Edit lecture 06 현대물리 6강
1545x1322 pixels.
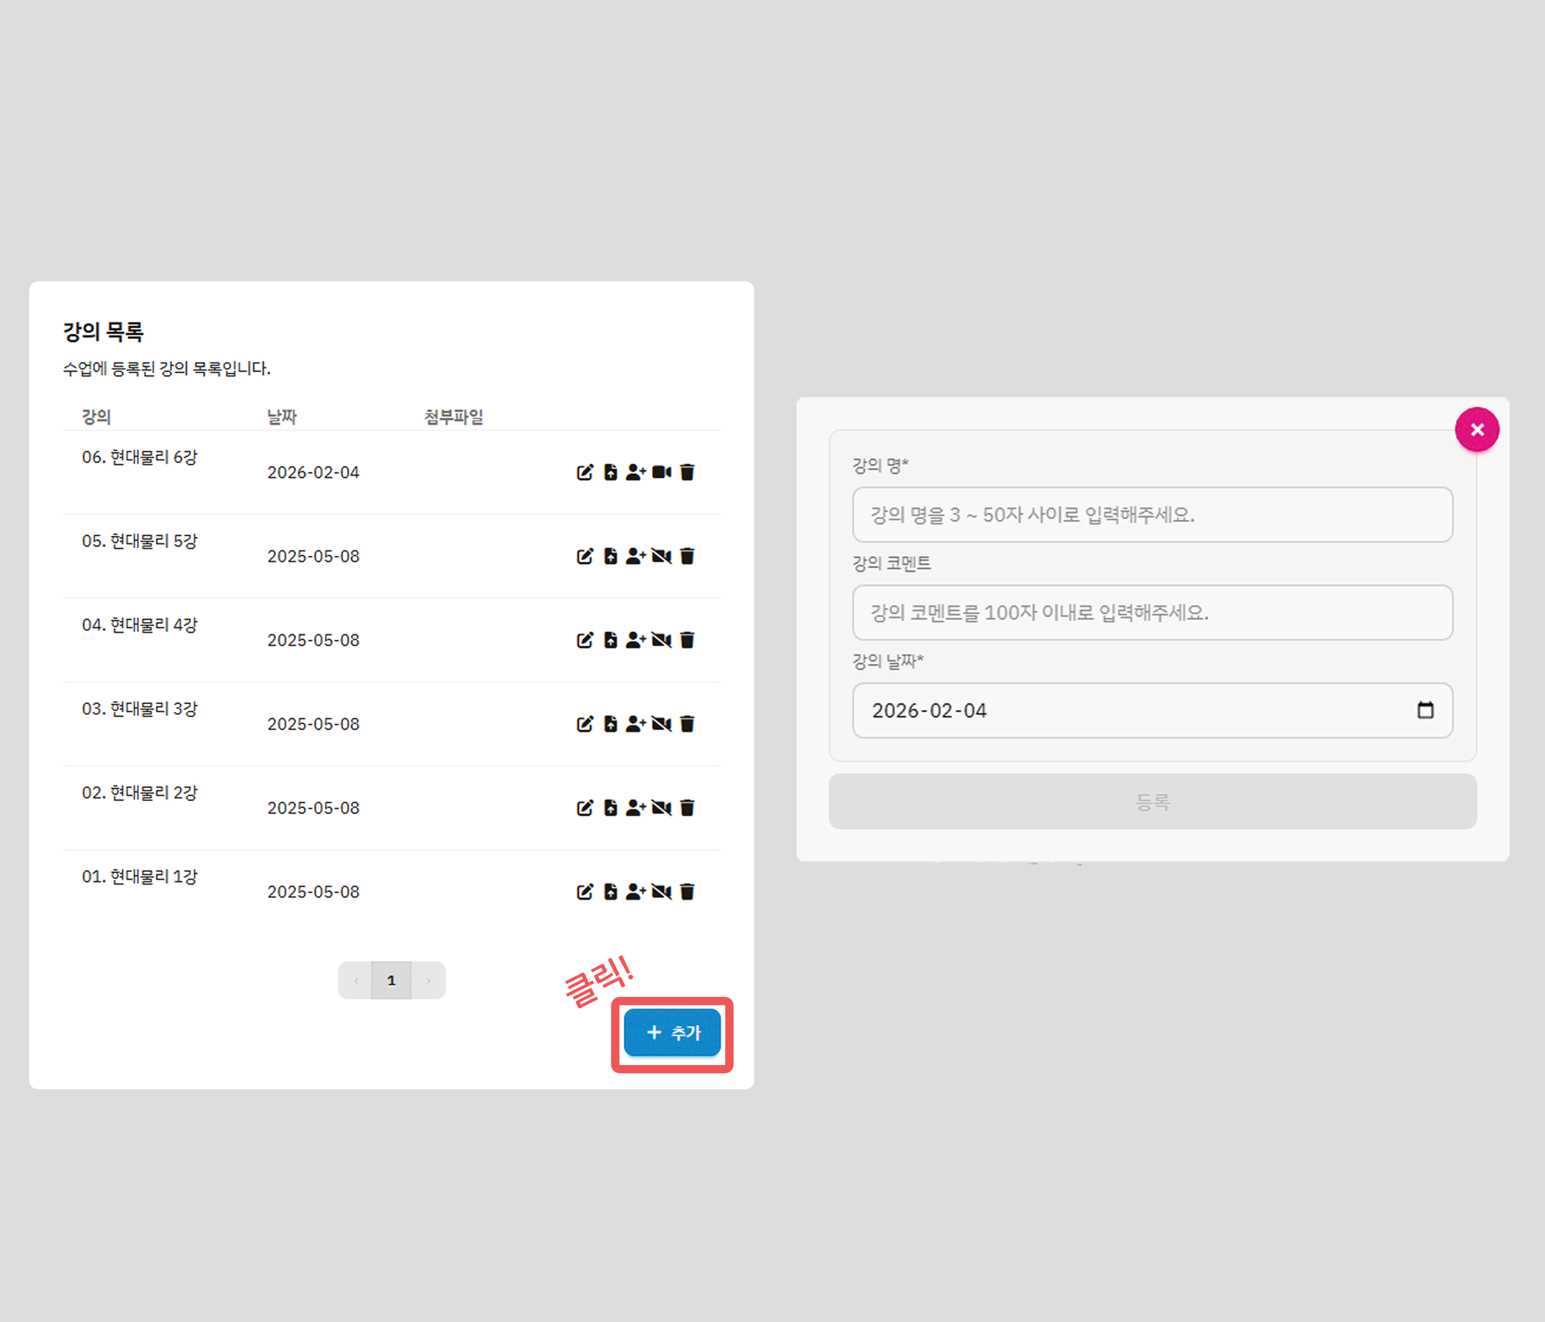point(585,472)
